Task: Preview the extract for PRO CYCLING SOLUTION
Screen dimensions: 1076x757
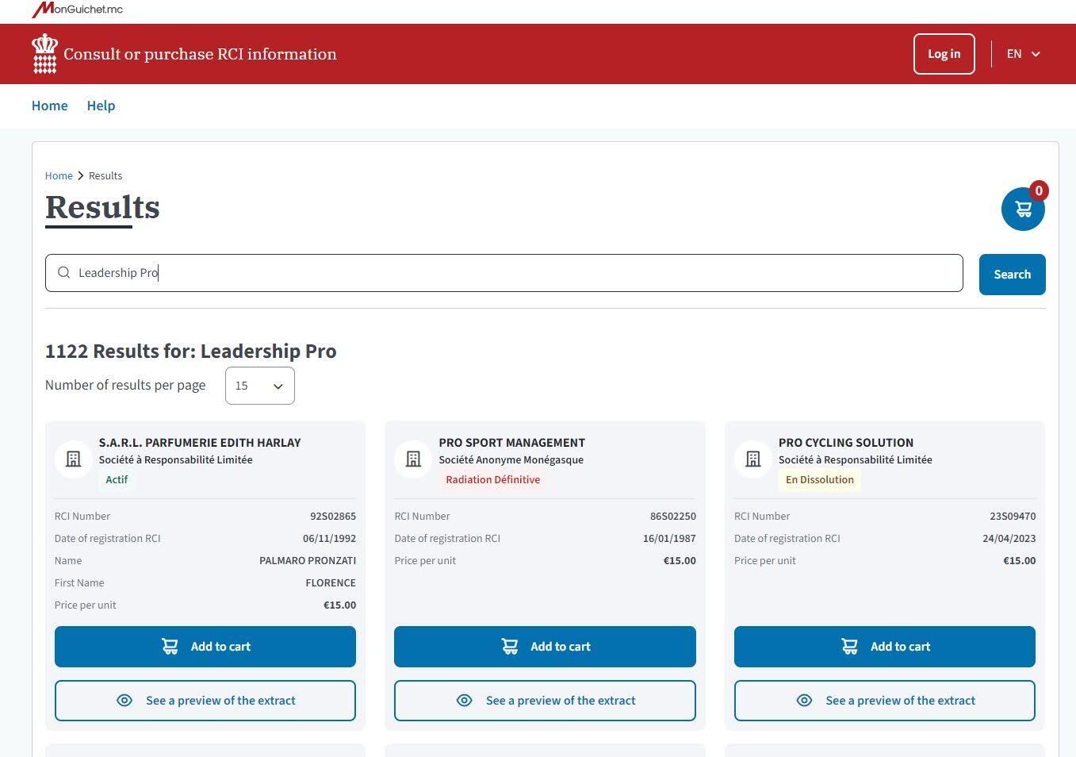Action: pos(885,701)
